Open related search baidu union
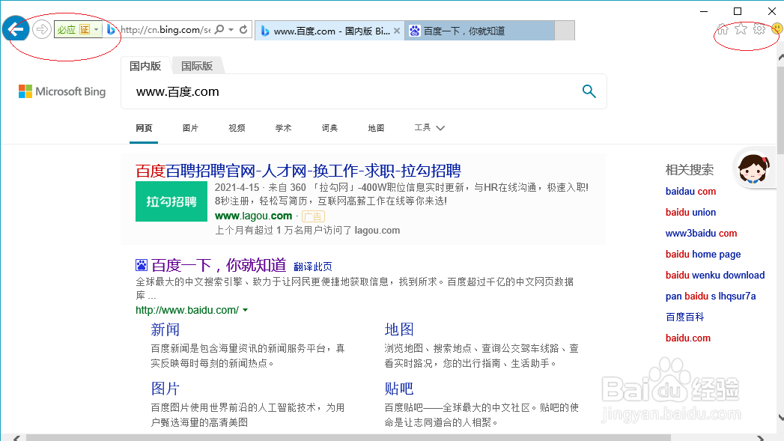Image resolution: width=784 pixels, height=441 pixels. pyautogui.click(x=690, y=213)
